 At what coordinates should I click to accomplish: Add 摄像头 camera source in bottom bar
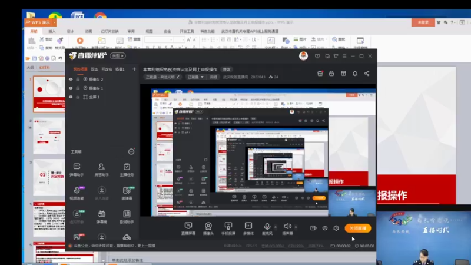[x=208, y=228]
